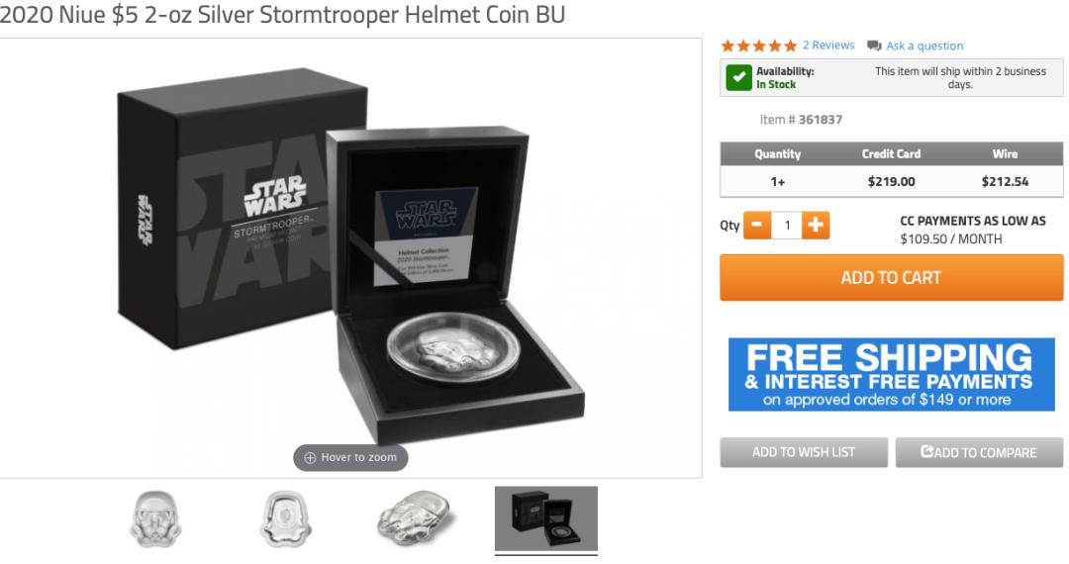Screen dimensions: 1069x564
Task: Click the Wire price $212.54
Action: [x=1005, y=181]
